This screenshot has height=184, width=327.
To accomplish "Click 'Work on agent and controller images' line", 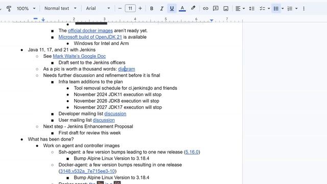I will pyautogui.click(x=81, y=146).
